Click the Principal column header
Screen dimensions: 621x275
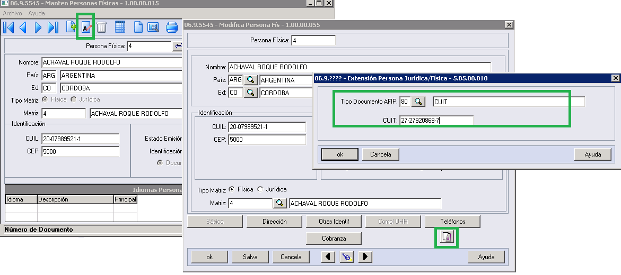tap(125, 199)
